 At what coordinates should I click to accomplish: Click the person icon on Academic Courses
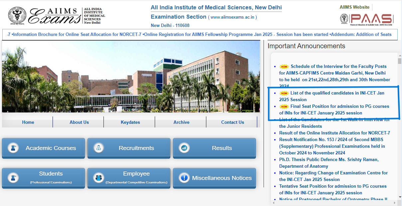point(13,148)
